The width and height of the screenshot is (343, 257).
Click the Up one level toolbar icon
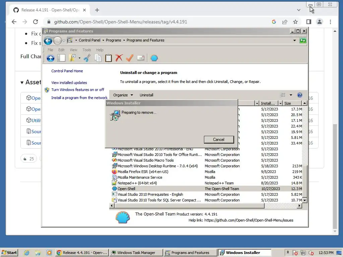pos(51,58)
